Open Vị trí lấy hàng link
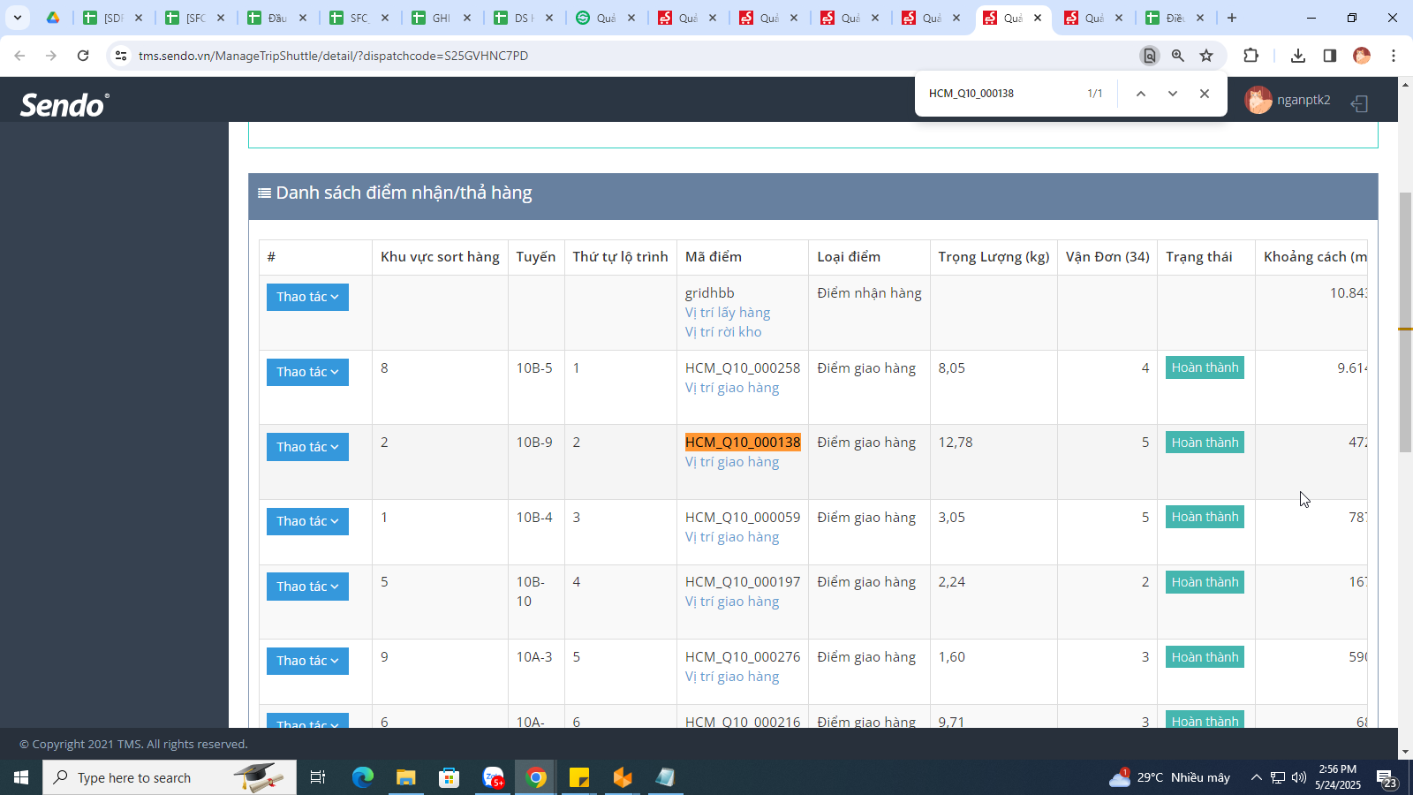 728,313
